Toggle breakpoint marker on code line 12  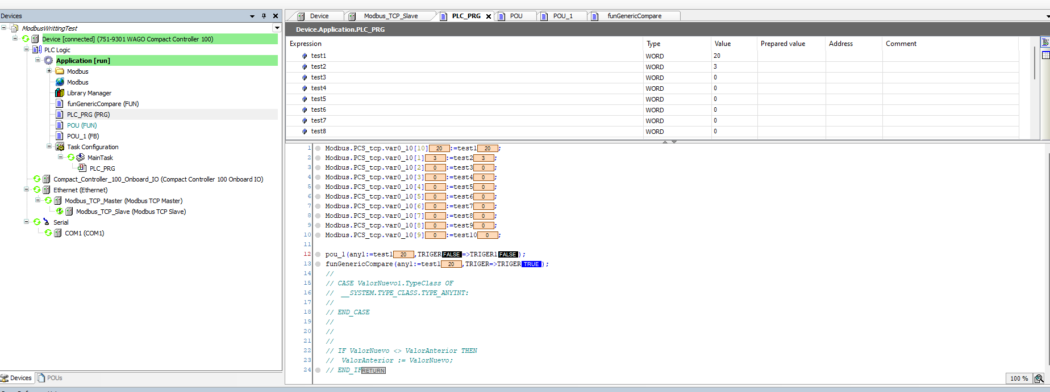click(318, 255)
